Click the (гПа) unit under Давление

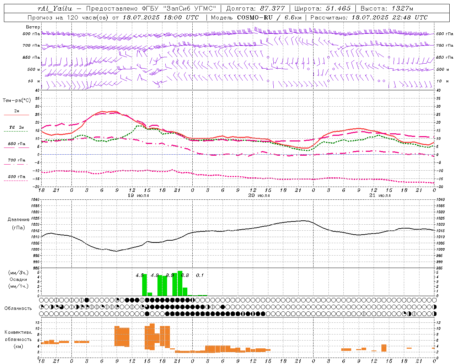(x=18, y=227)
